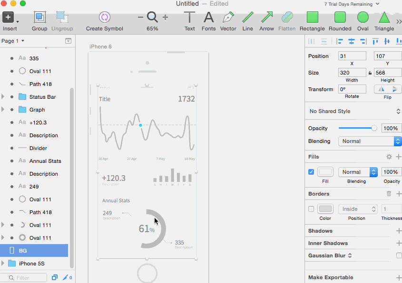Select the Oval shape tool

363,18
